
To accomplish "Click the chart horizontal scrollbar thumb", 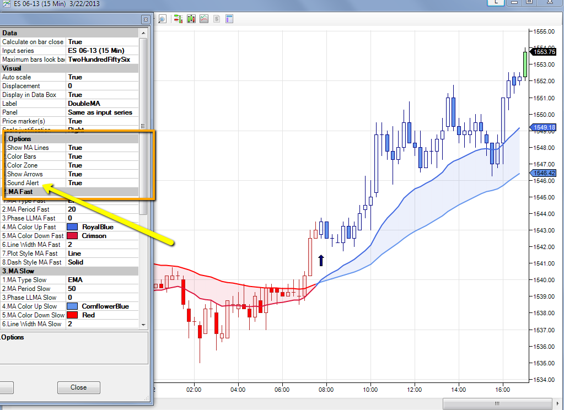I will 497,403.
